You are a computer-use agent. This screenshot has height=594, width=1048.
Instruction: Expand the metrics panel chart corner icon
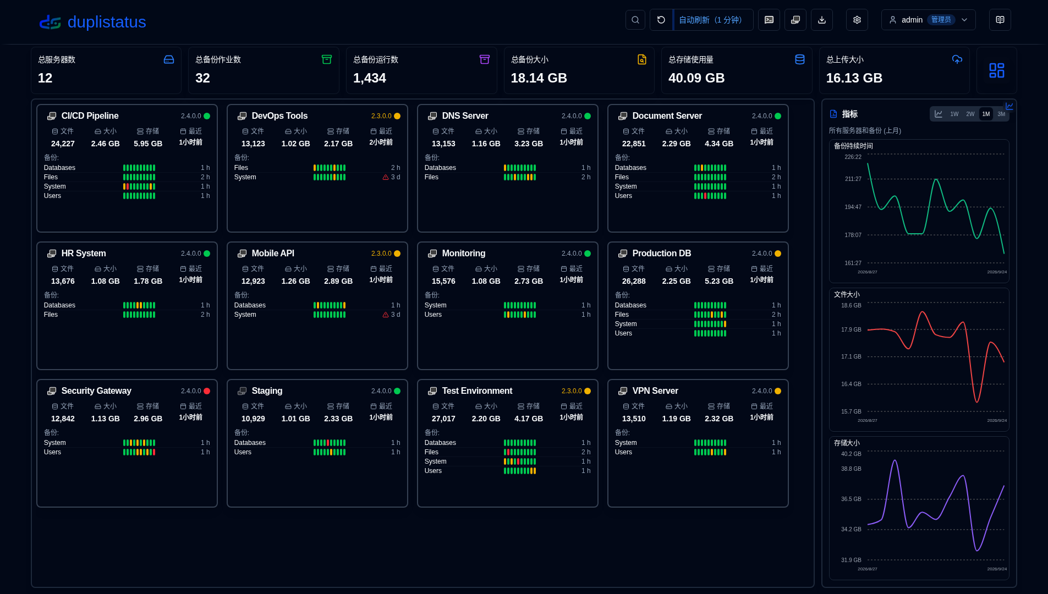pos(1009,106)
